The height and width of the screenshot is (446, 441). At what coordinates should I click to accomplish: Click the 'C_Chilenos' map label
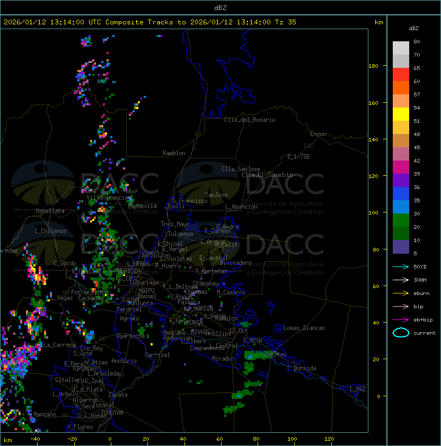coord(50,231)
